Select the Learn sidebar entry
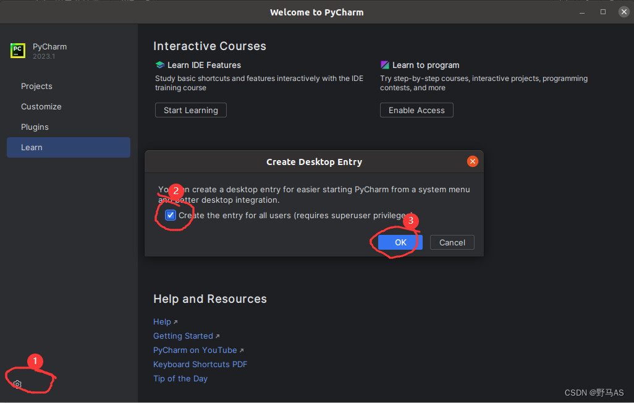This screenshot has height=403, width=634. click(32, 147)
